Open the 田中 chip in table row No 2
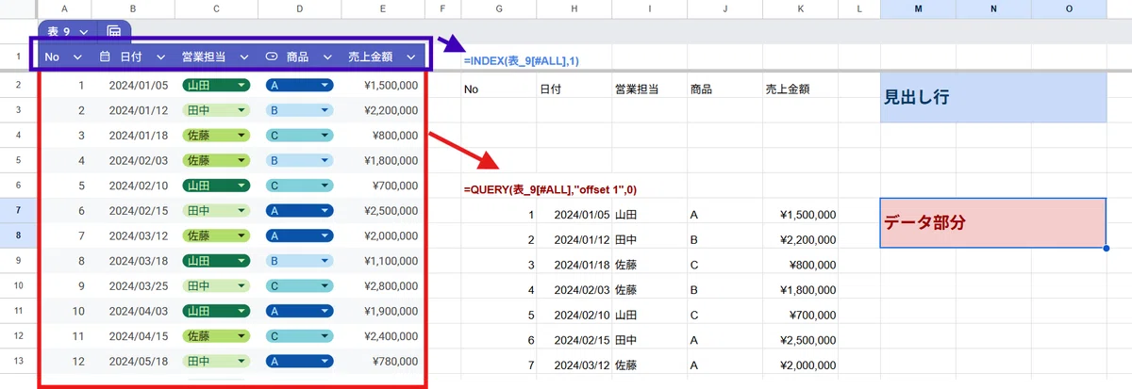This screenshot has height=389, width=1132. (216, 110)
